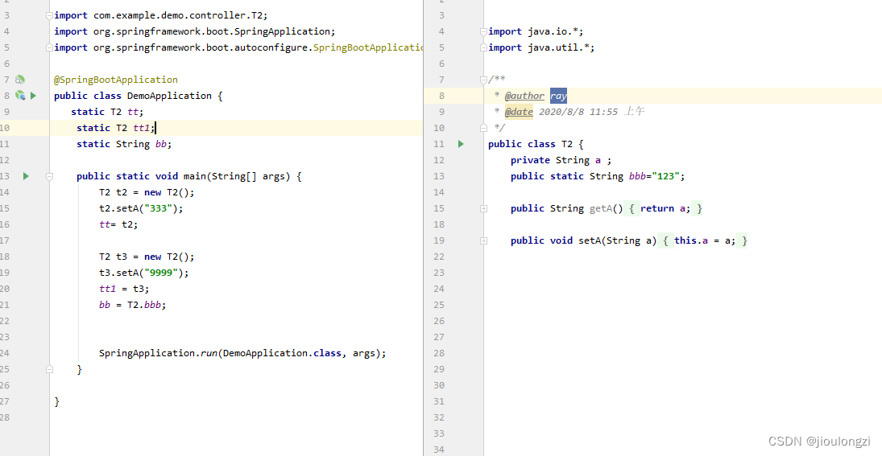
Task: Click line number 8 in the T2 editor gutter
Action: (441, 96)
